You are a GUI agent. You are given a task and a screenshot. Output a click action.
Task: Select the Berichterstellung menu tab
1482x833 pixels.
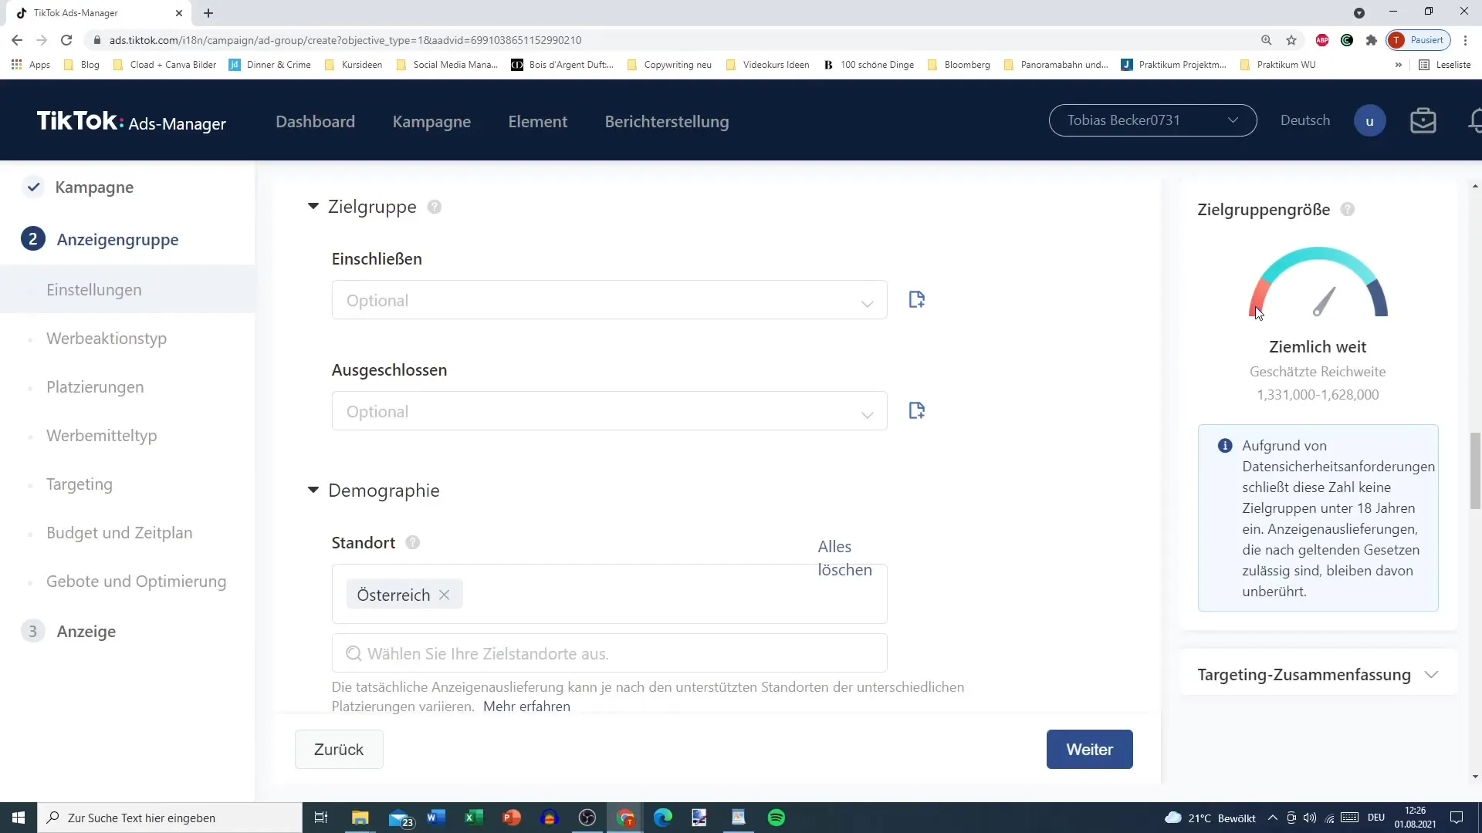(x=667, y=121)
